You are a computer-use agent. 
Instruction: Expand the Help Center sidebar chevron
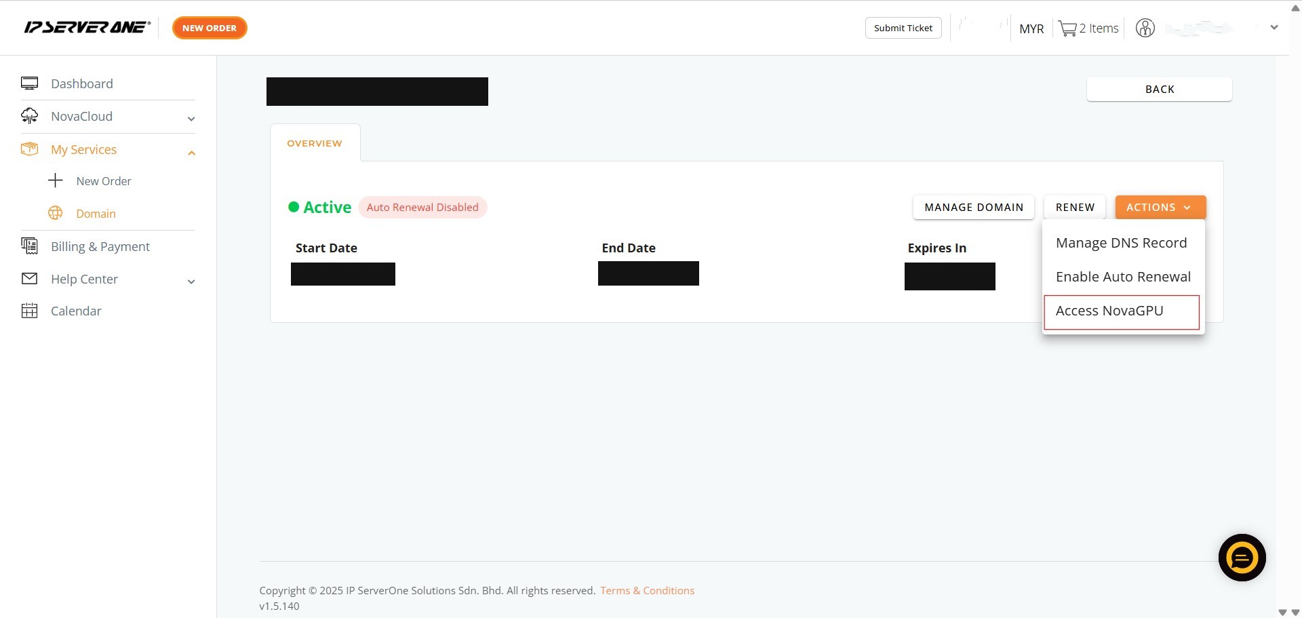(x=191, y=282)
